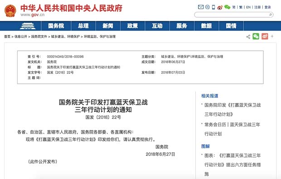Click the (此件公开发布) note
The image size is (281, 179).
43,162
